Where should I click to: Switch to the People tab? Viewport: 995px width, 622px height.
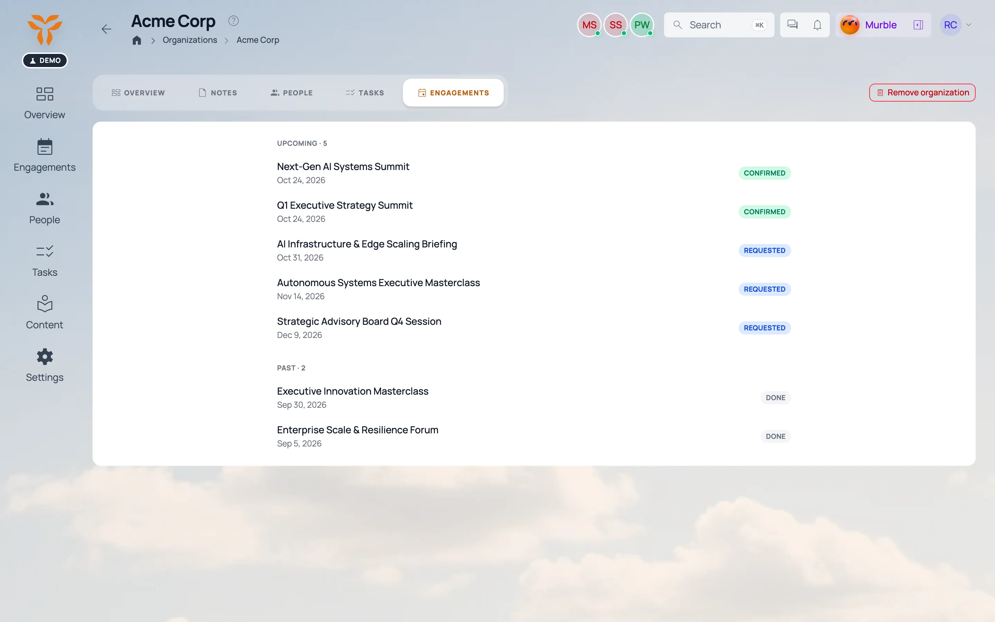(x=292, y=93)
